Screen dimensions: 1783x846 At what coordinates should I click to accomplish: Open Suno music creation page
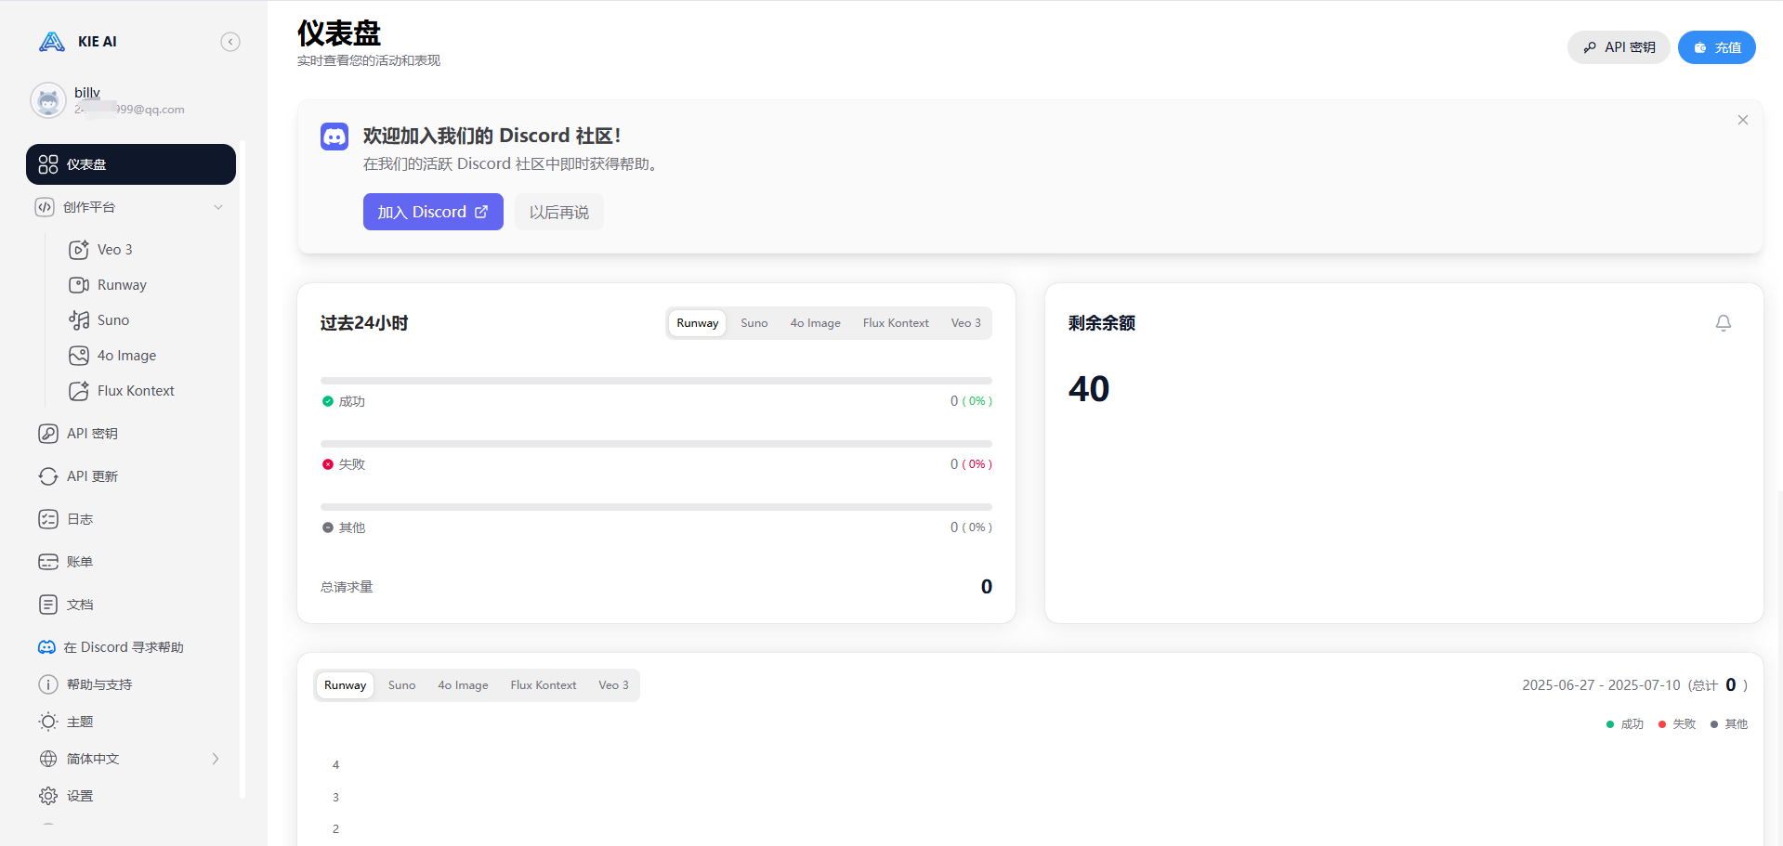(112, 320)
